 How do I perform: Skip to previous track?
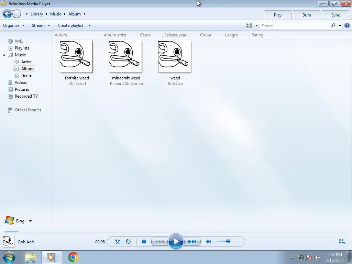(x=160, y=242)
